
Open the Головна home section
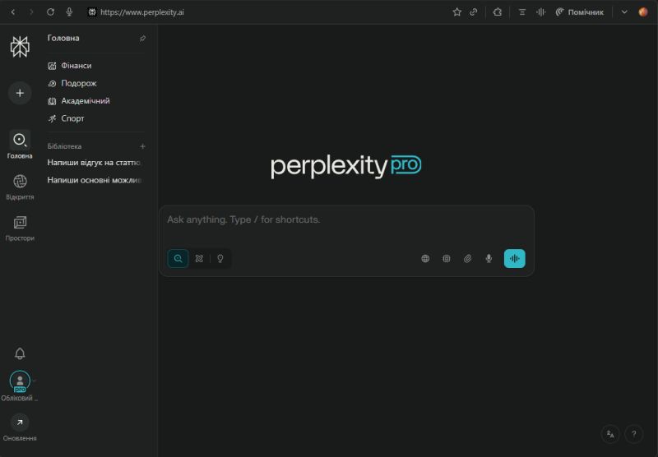pyautogui.click(x=20, y=145)
